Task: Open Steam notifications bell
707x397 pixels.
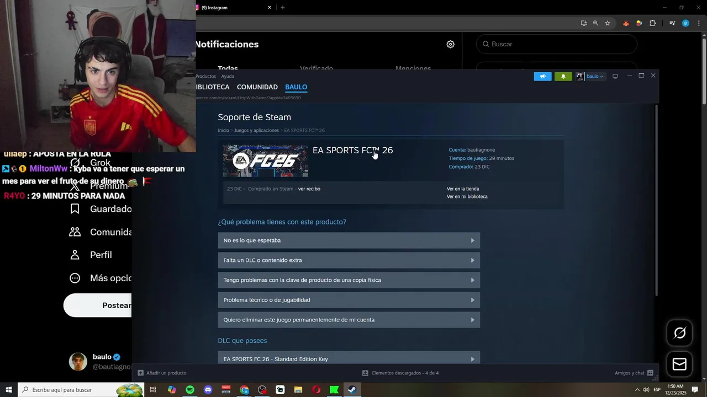Action: [x=563, y=76]
